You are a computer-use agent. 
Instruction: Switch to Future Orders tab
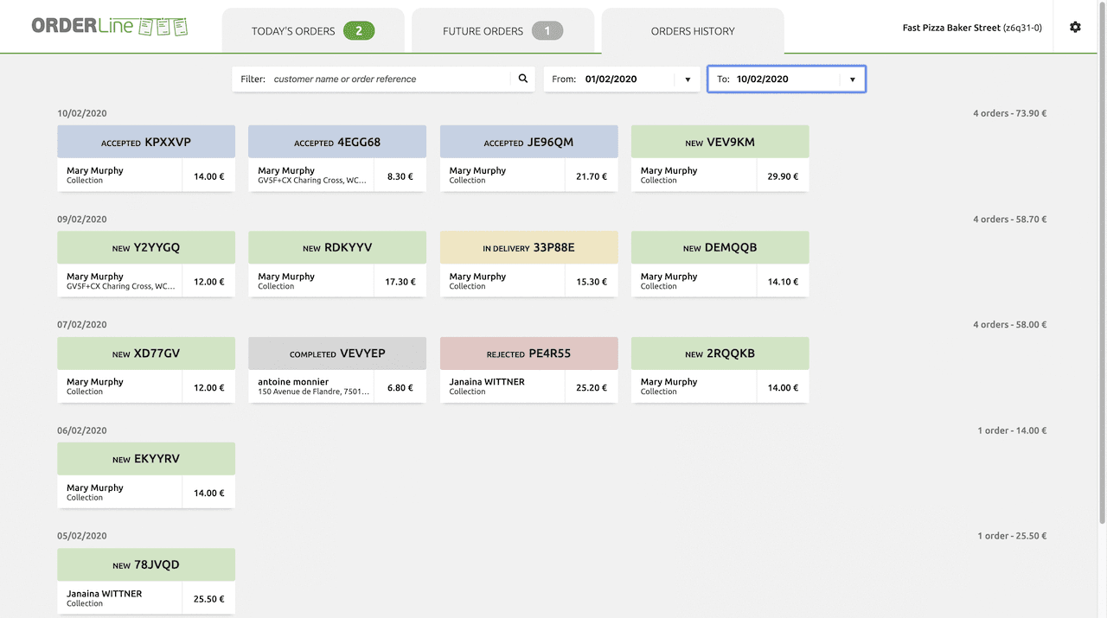pyautogui.click(x=483, y=31)
